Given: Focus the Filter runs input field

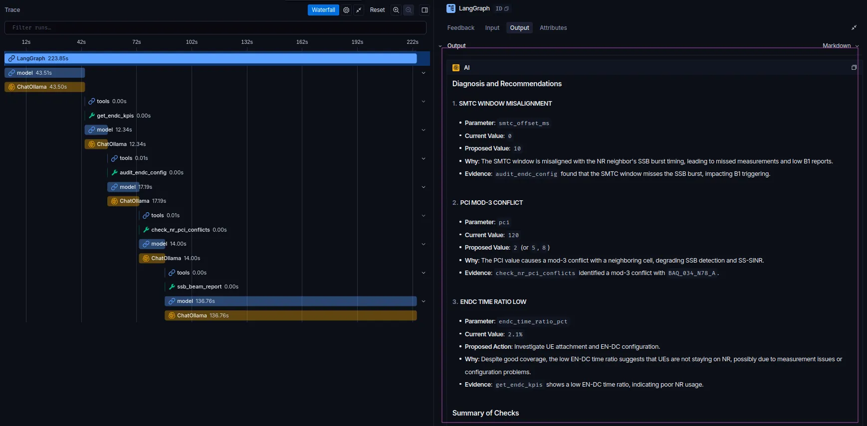Looking at the screenshot, I should click(216, 27).
